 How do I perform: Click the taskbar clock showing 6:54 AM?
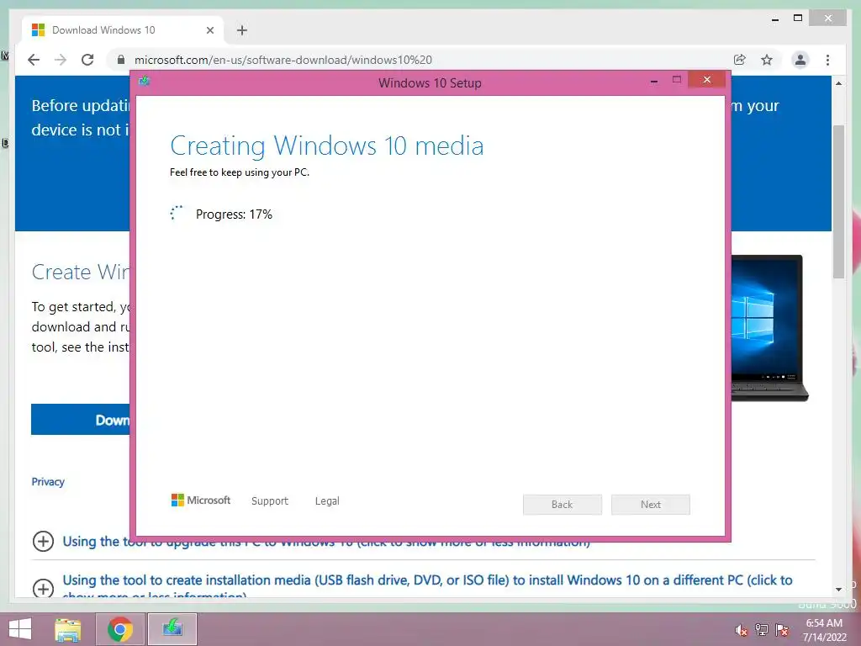pos(824,630)
